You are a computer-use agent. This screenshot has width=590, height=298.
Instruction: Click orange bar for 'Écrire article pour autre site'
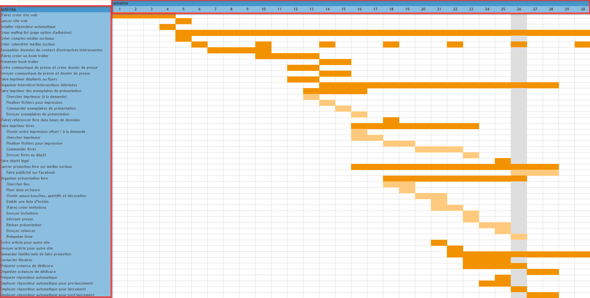point(439,243)
